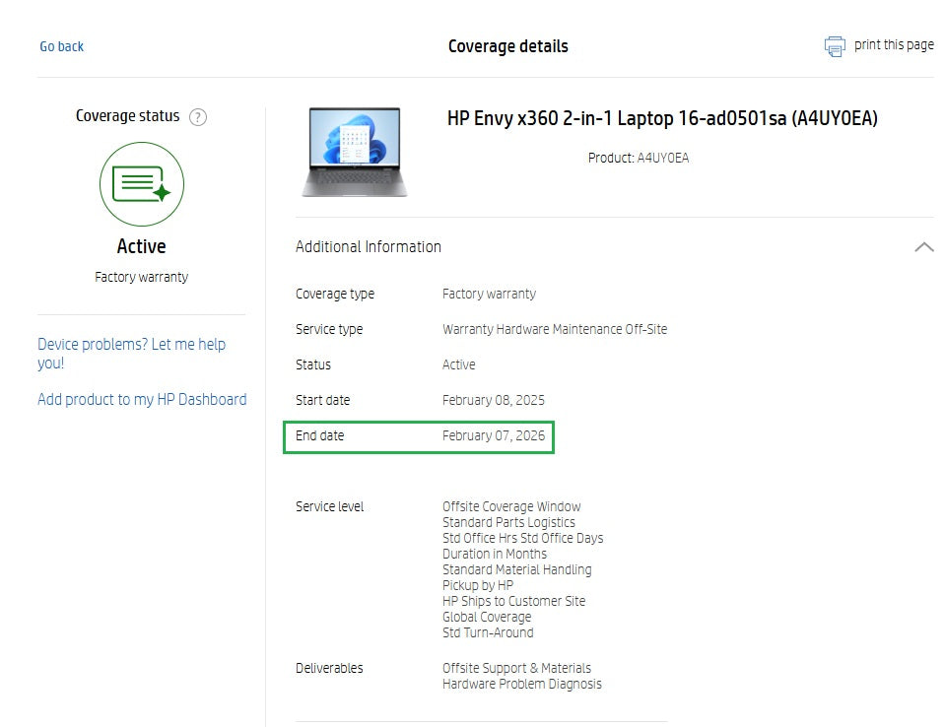This screenshot has height=727, width=944.
Task: Click the Deliverables label
Action: click(x=329, y=668)
